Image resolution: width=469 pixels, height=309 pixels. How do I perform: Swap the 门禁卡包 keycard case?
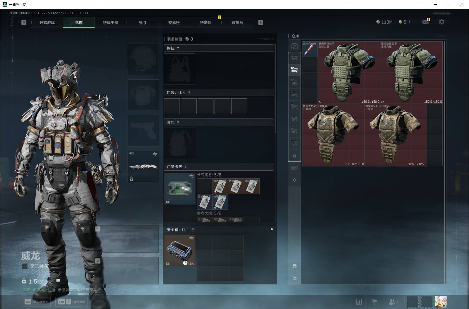coord(191,176)
